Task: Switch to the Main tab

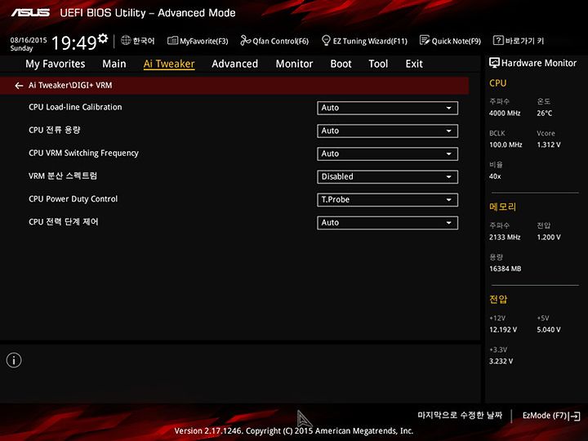Action: pos(114,64)
